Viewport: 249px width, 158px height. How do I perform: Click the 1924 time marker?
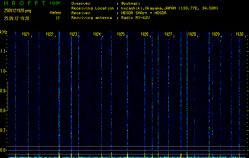(x=97, y=34)
